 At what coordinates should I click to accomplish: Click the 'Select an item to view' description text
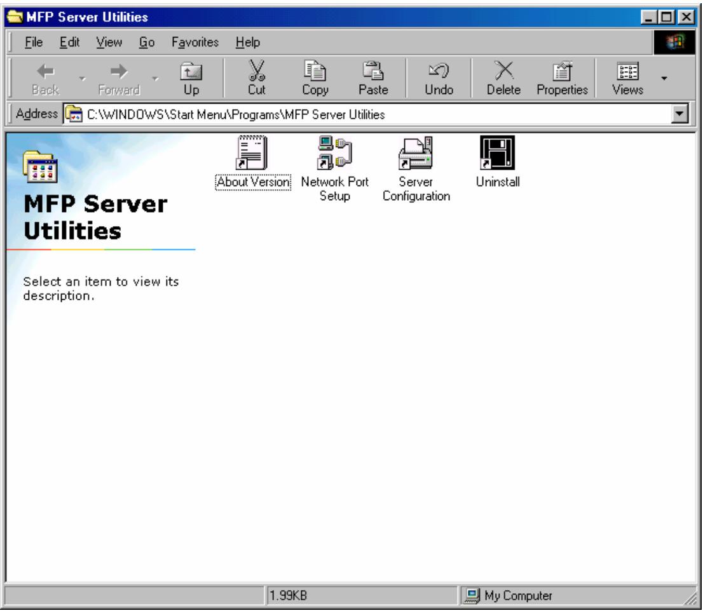(x=101, y=288)
